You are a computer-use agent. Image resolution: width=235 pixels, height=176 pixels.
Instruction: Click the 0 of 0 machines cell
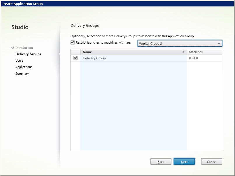click(x=193, y=58)
